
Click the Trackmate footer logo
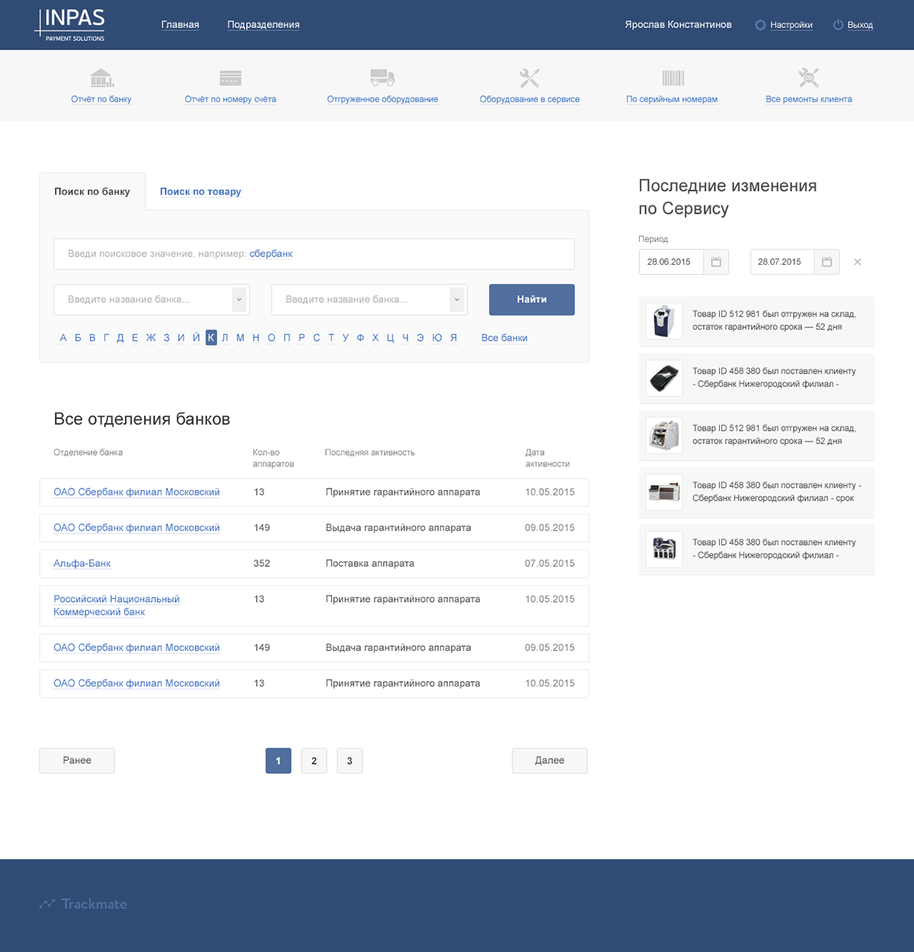(83, 904)
